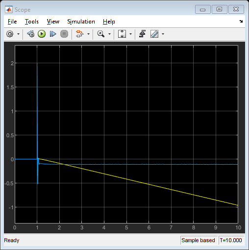Click the yellow ramp line near time 6

(149, 184)
